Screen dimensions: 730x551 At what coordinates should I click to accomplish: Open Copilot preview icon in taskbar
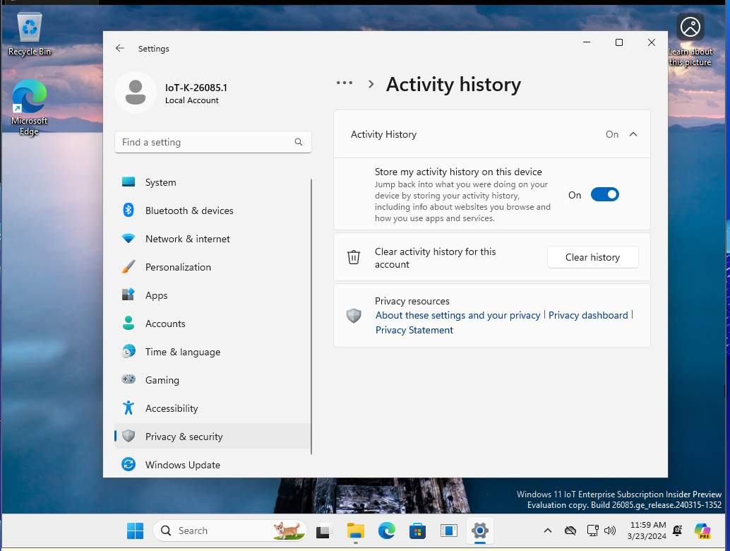click(702, 531)
